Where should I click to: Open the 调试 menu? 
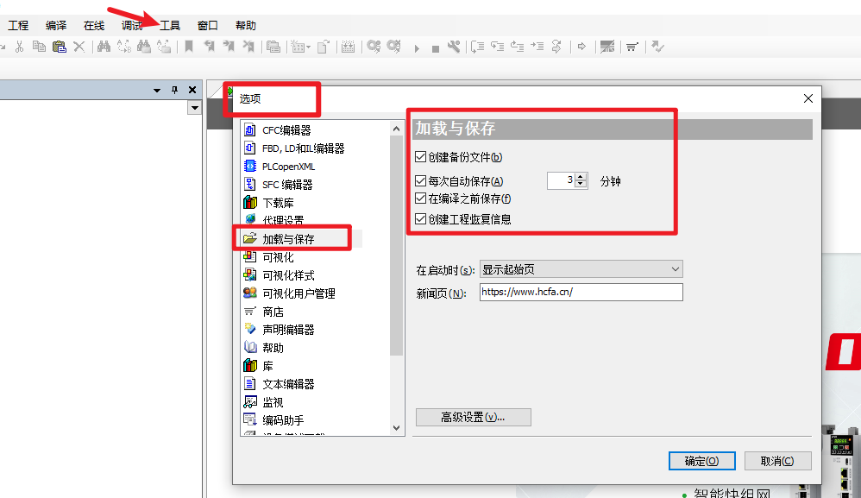click(132, 26)
